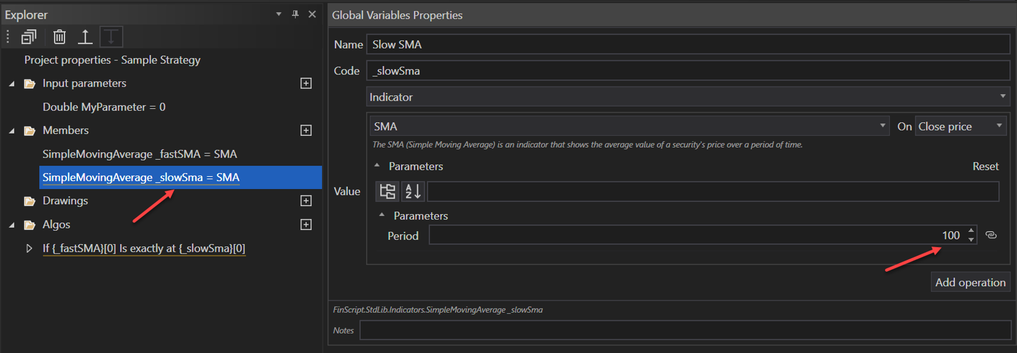Click the link icon beside Period

tap(991, 235)
